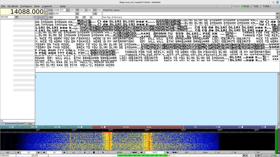The image size is (280, 157).
Task: Click the x2 waterfall zoom button
Action: coord(74,152)
